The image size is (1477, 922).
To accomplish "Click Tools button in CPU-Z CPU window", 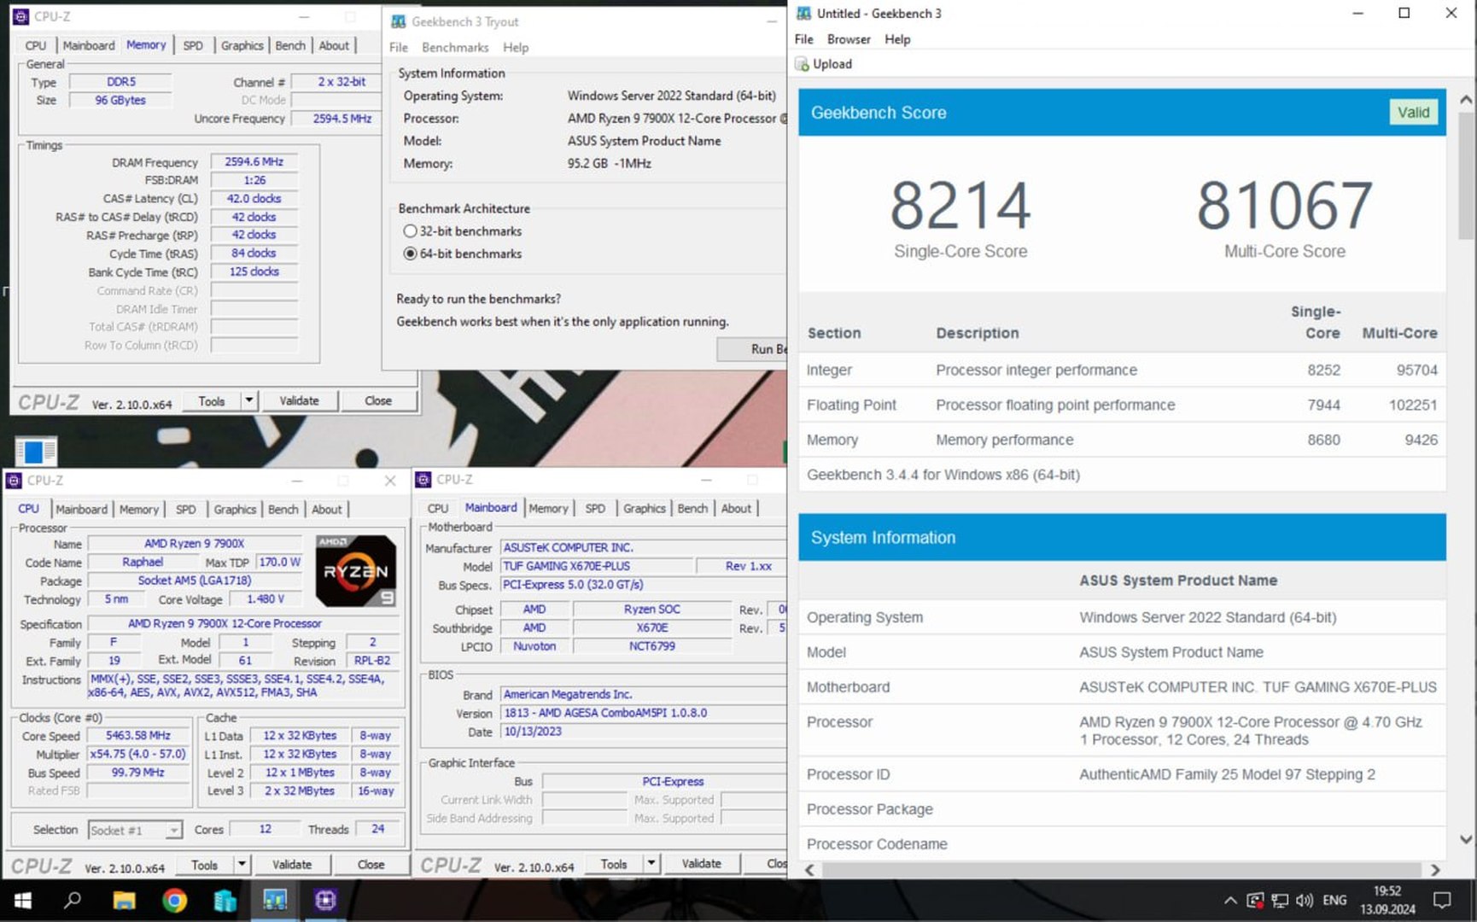I will click(x=205, y=865).
